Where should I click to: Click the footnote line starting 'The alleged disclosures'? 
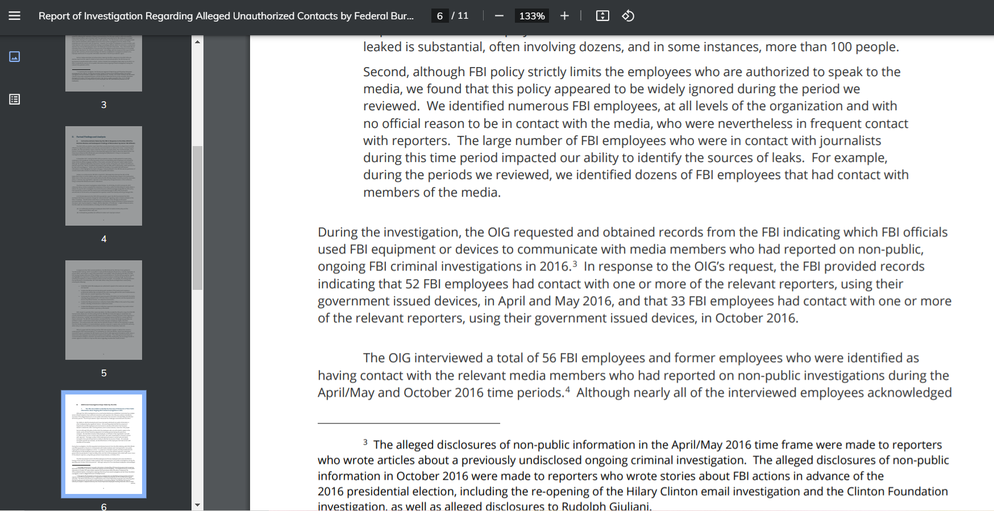[x=652, y=444]
